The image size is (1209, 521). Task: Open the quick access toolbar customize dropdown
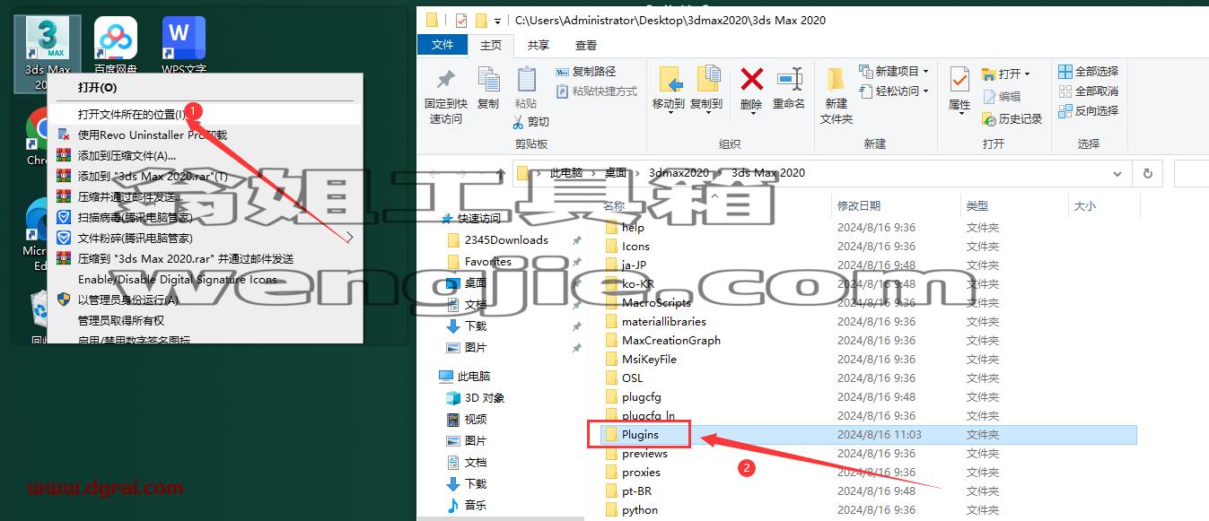pyautogui.click(x=498, y=21)
